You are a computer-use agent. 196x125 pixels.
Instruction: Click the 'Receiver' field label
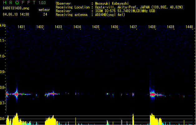[63, 11]
